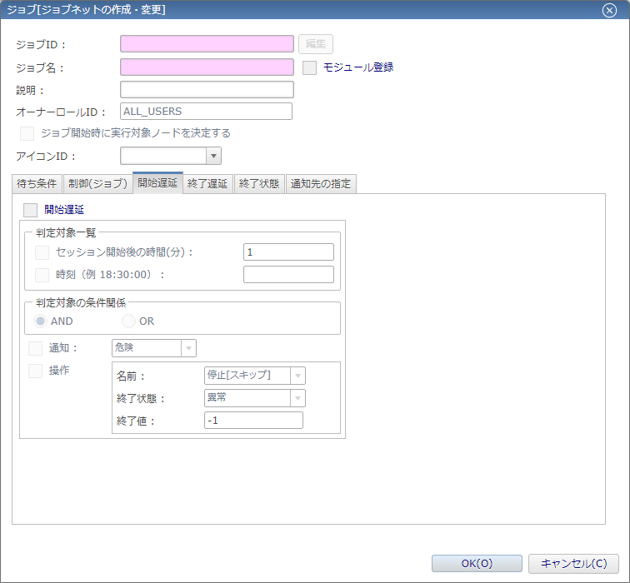Click the disabled 編集 button

coord(316,44)
